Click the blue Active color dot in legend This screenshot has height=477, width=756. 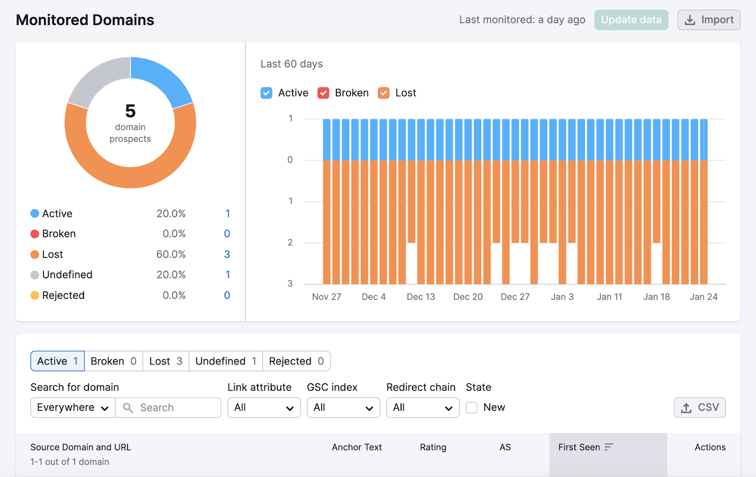point(34,213)
